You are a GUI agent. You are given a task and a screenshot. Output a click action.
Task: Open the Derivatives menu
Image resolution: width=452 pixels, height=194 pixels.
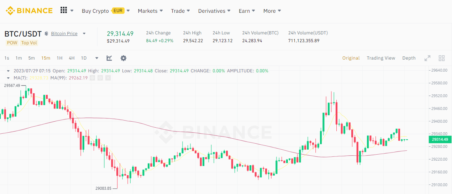coord(212,11)
